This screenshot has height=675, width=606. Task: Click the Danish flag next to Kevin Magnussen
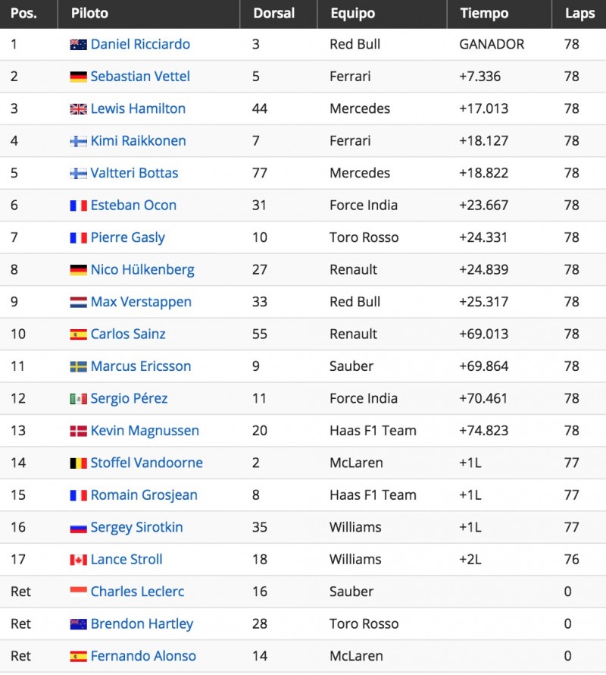click(78, 431)
